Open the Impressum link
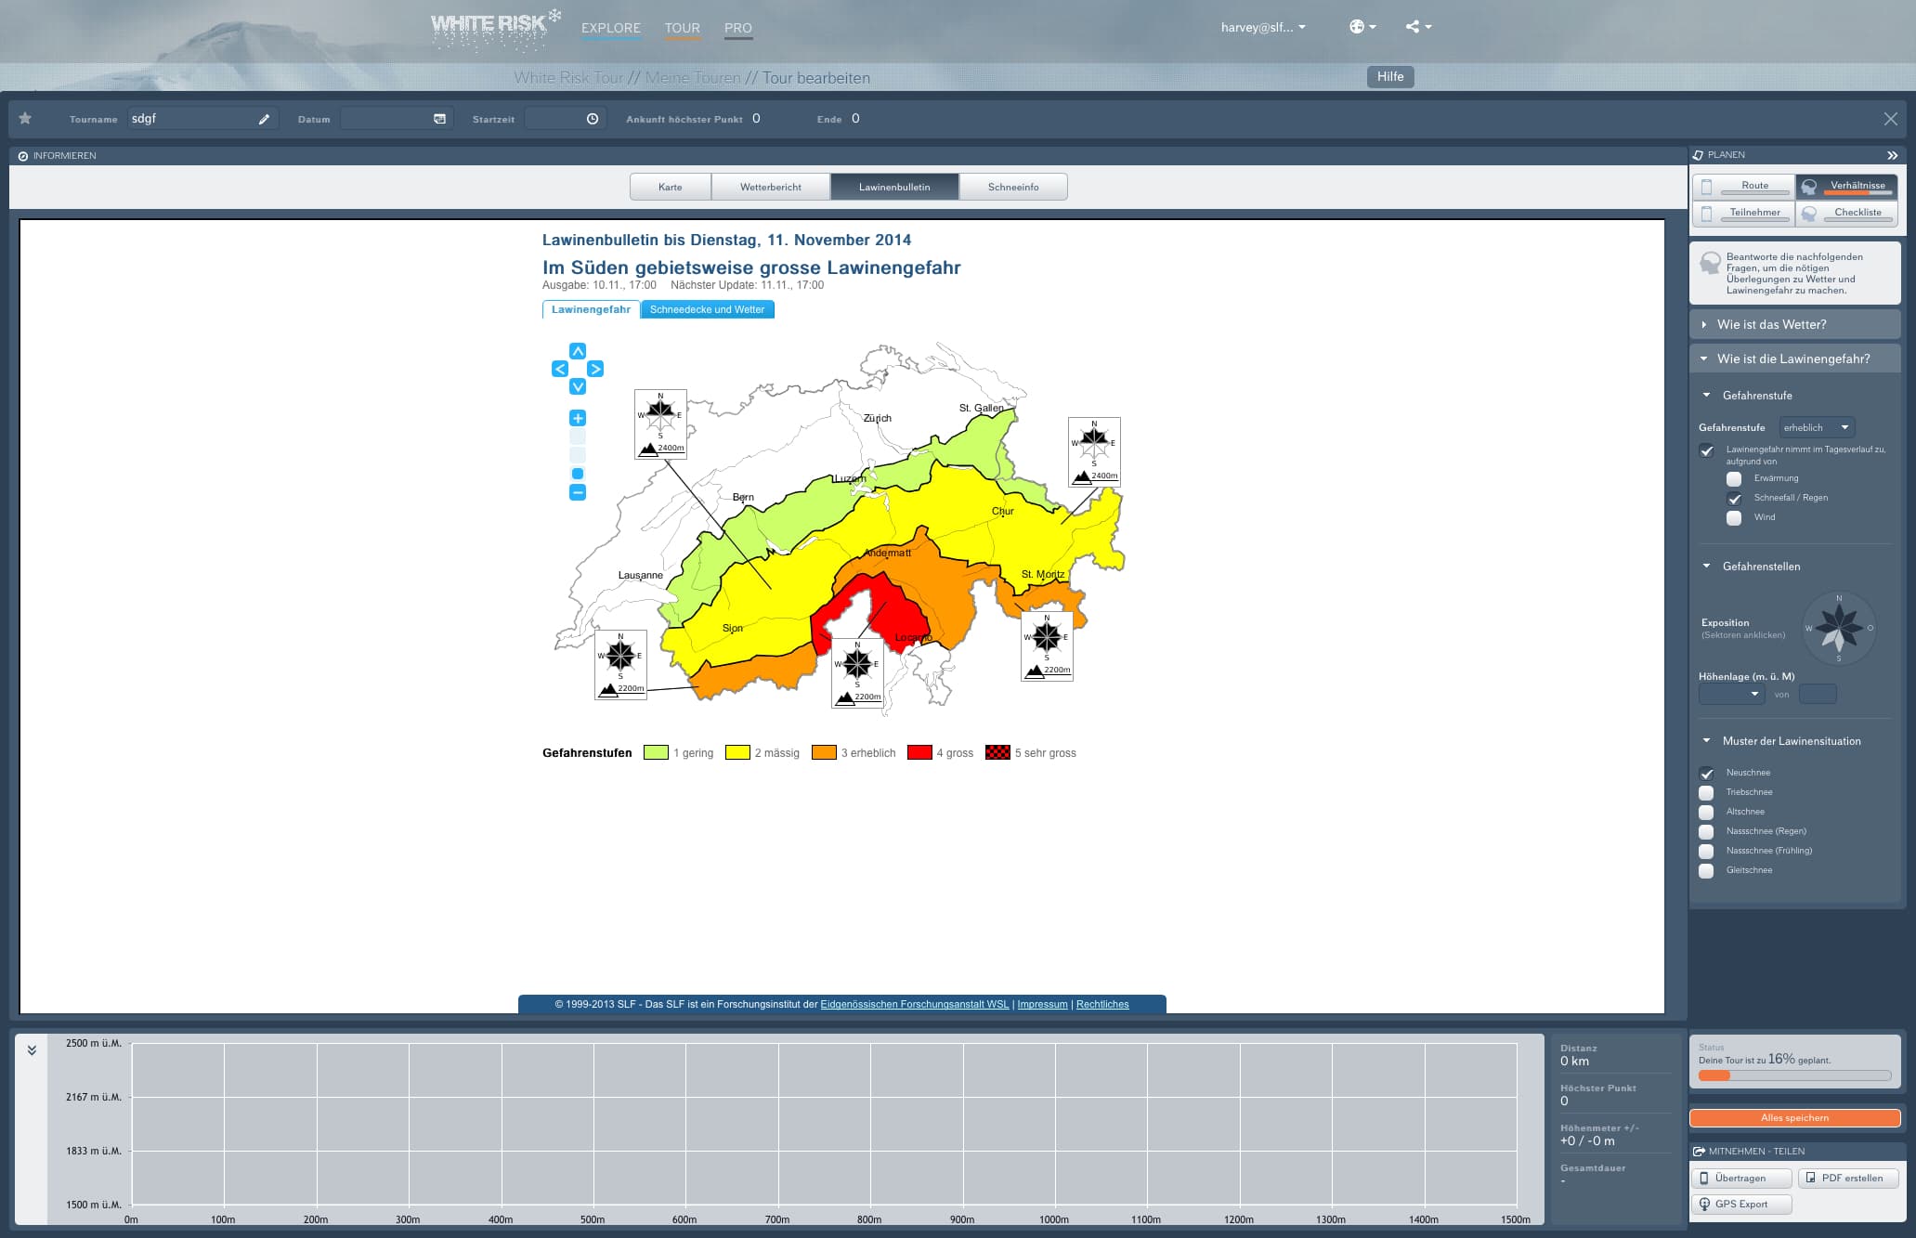 tap(1042, 1004)
